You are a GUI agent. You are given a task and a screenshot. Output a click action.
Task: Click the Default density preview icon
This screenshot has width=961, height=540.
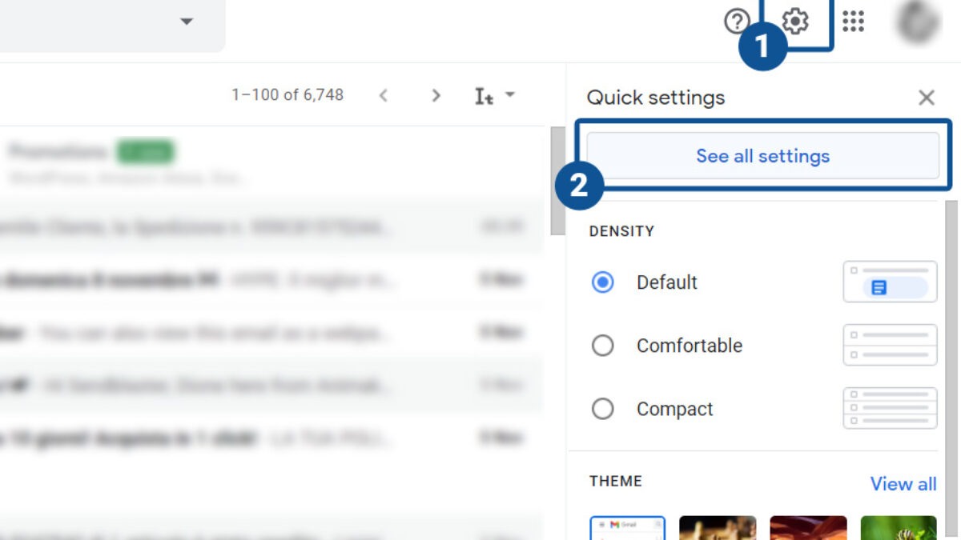890,282
